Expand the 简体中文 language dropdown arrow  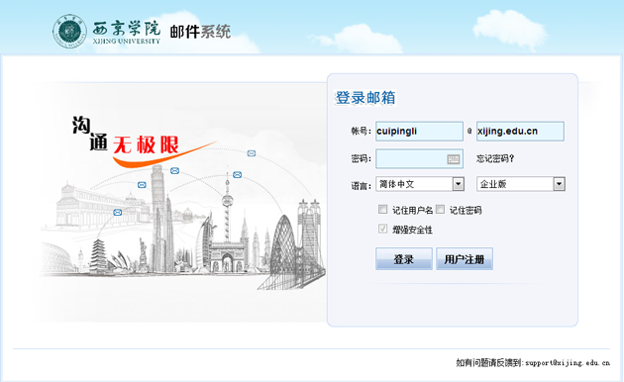pyautogui.click(x=459, y=184)
